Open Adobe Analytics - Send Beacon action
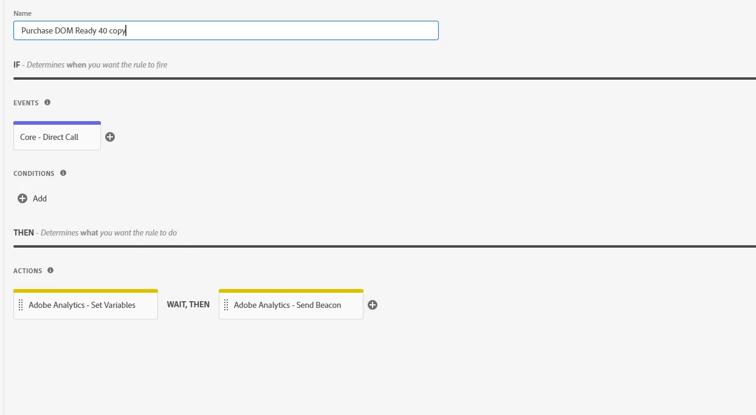 click(291, 304)
